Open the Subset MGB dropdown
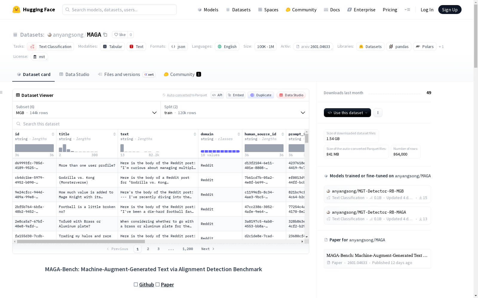The width and height of the screenshot is (478, 298). pyautogui.click(x=86, y=110)
